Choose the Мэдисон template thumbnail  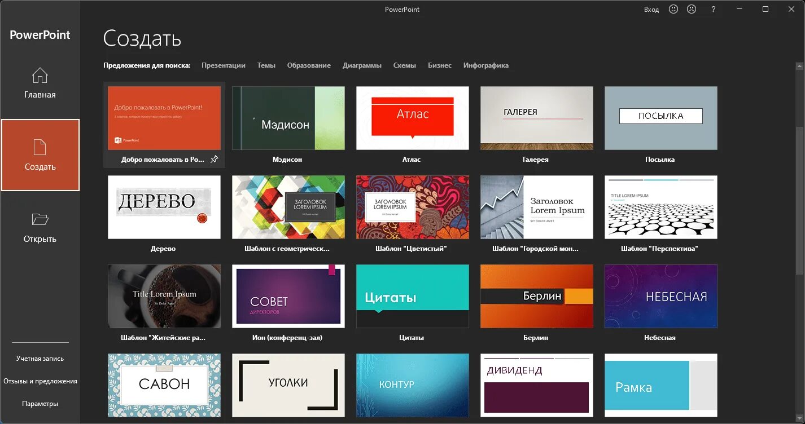288,118
